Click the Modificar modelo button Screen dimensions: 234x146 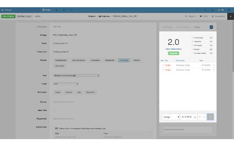point(24,16)
